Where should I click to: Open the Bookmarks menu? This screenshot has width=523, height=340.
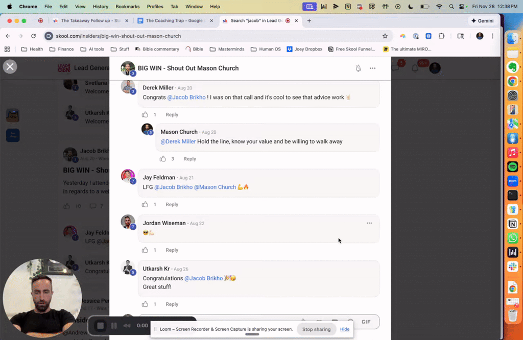pos(127,7)
